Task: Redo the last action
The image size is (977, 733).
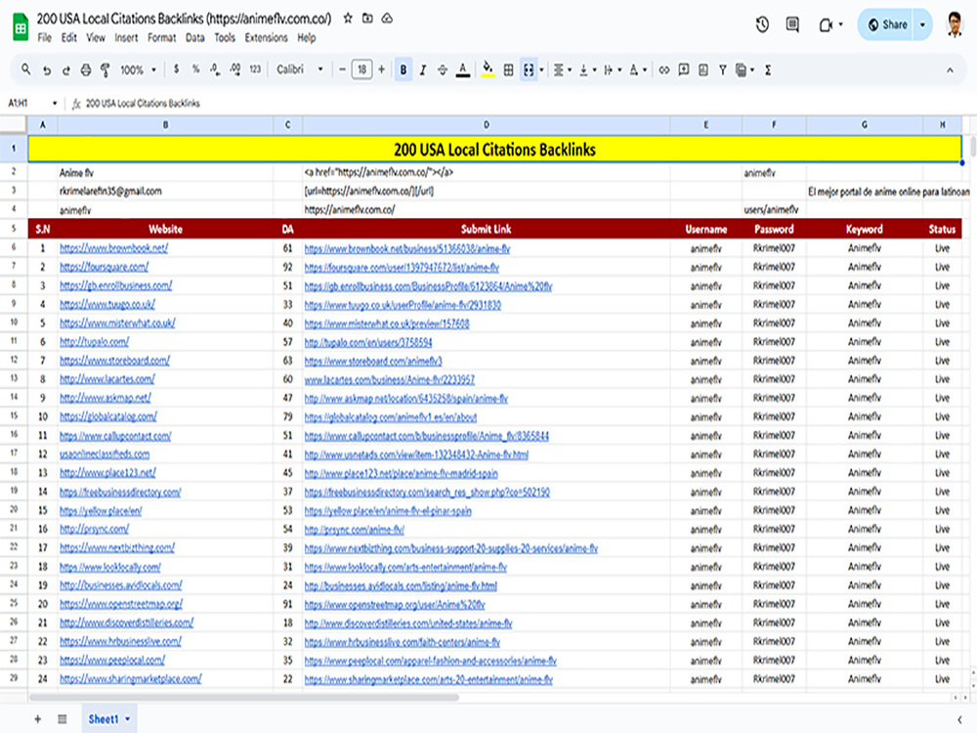Action: tap(66, 69)
